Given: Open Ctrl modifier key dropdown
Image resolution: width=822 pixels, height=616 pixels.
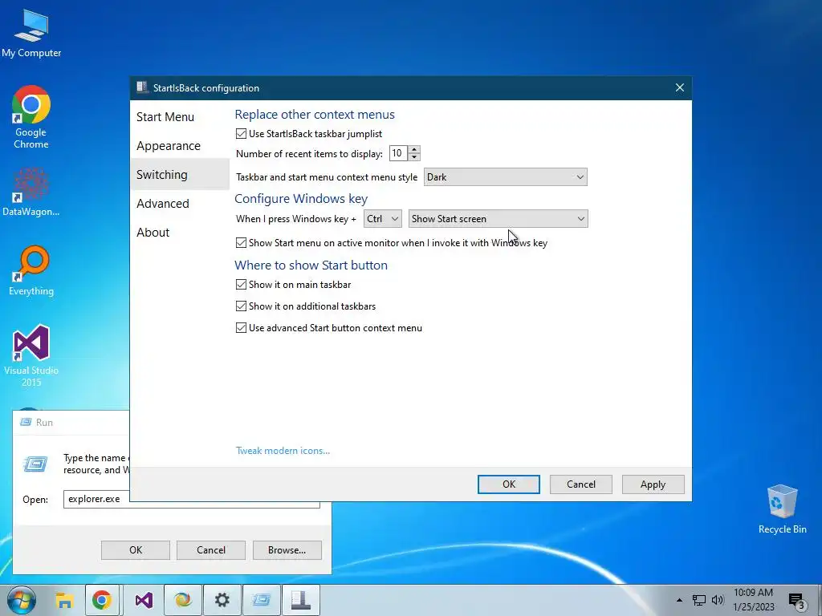Looking at the screenshot, I should point(383,218).
